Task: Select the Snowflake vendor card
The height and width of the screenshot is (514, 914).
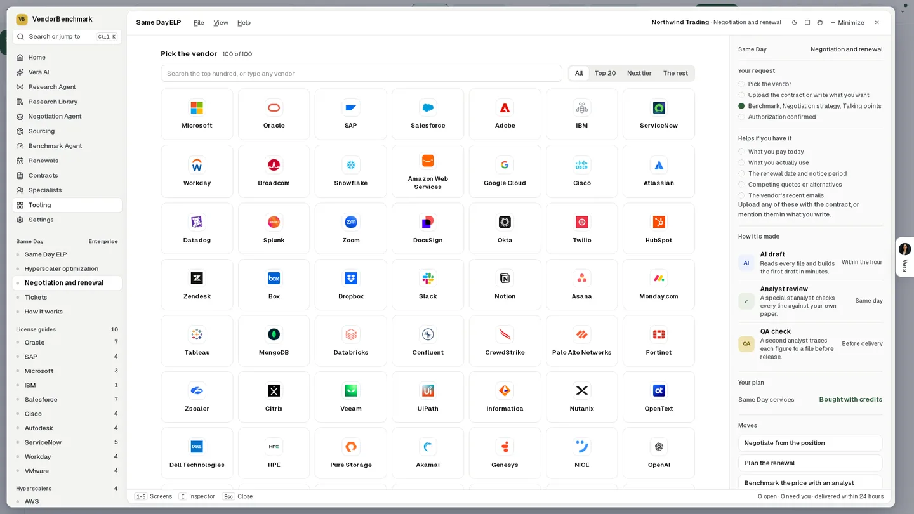Action: [x=351, y=171]
